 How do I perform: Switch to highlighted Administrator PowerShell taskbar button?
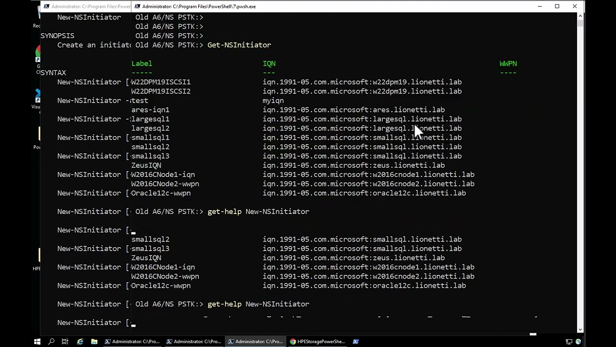[256, 341]
